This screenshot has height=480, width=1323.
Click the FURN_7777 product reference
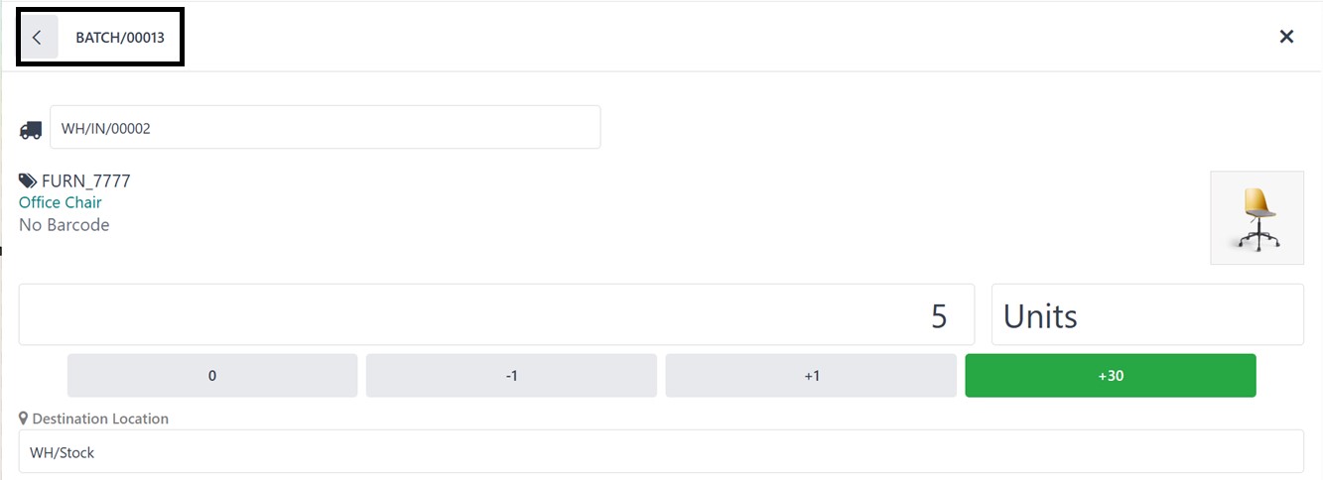point(86,181)
